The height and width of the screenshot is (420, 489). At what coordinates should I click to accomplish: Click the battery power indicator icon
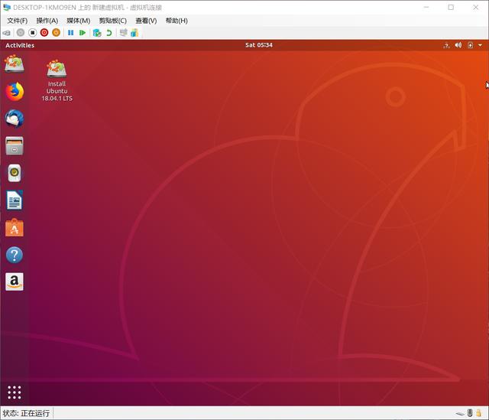click(x=471, y=45)
